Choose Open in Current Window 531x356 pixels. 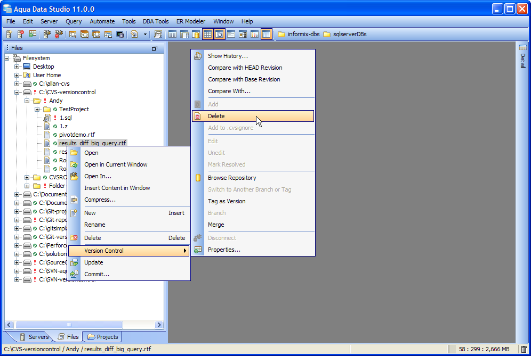(x=128, y=164)
